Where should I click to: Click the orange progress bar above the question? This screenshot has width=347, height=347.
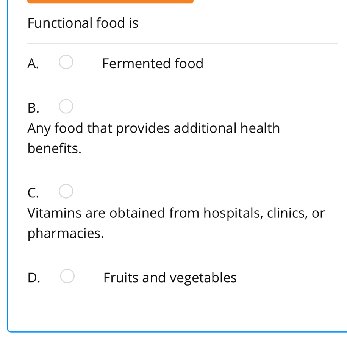[x=110, y=2]
